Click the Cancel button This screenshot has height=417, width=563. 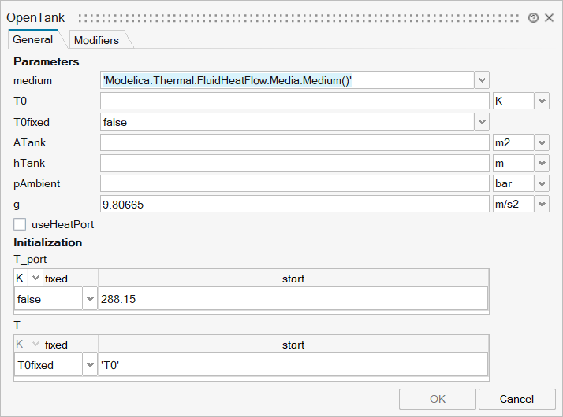(x=516, y=399)
